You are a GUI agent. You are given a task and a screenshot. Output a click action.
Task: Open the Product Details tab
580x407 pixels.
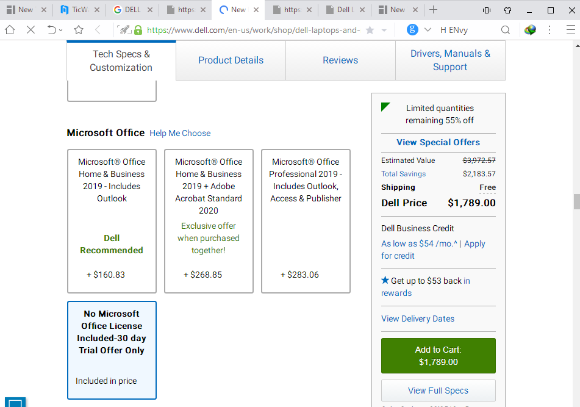pos(231,60)
